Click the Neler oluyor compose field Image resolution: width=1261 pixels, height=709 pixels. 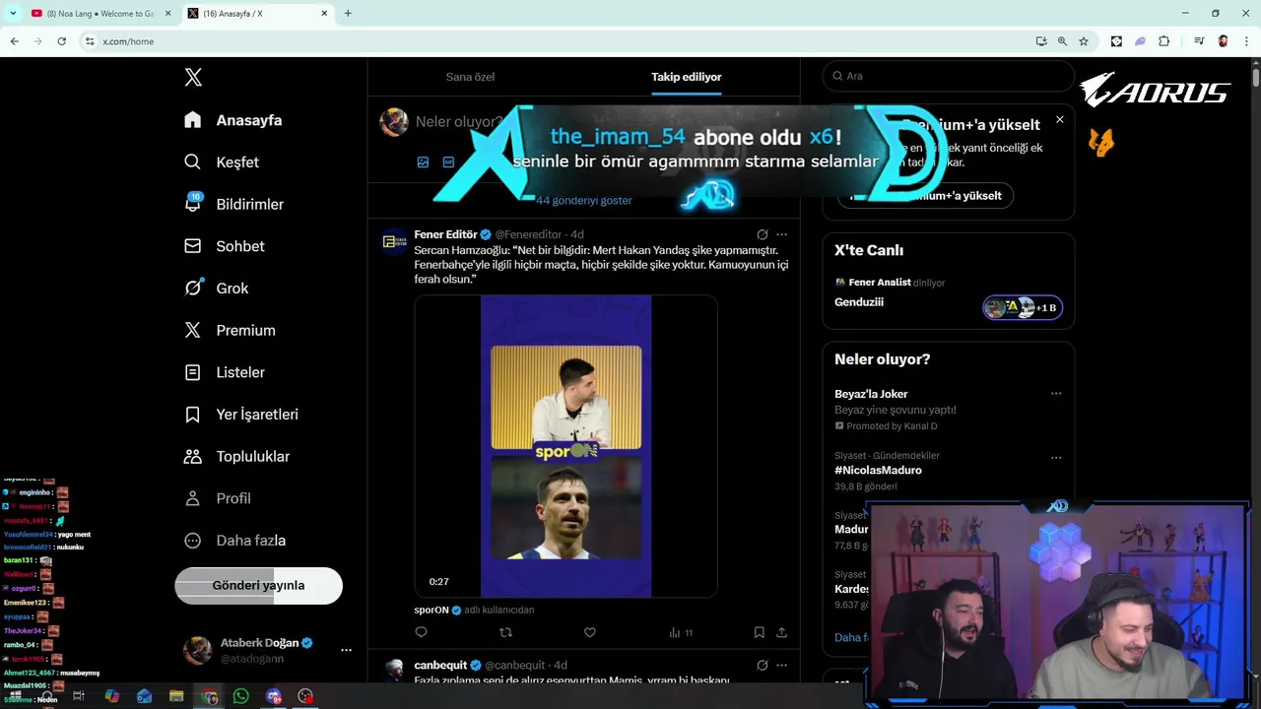pyautogui.click(x=458, y=122)
